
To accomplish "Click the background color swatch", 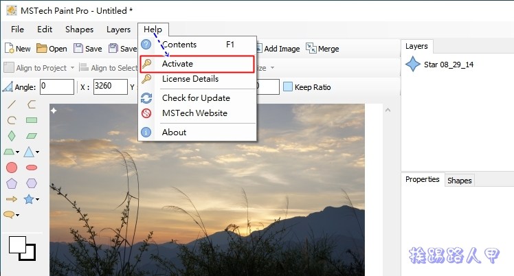I will point(30,255).
